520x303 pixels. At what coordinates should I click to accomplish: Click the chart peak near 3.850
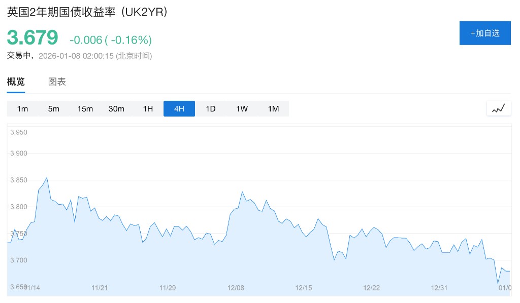pyautogui.click(x=47, y=177)
